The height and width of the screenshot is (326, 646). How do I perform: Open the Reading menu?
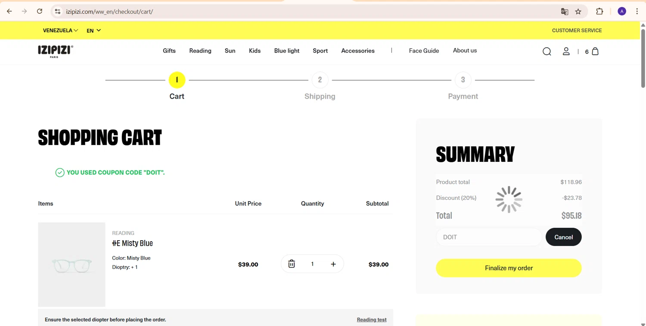click(x=200, y=51)
